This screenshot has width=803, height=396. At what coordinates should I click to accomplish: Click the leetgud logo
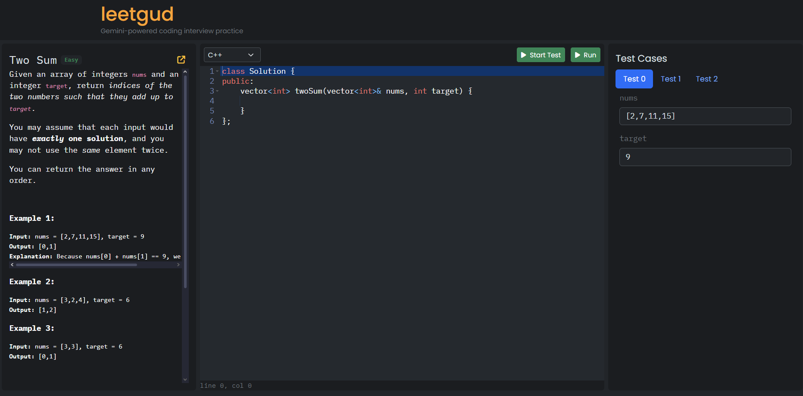137,14
